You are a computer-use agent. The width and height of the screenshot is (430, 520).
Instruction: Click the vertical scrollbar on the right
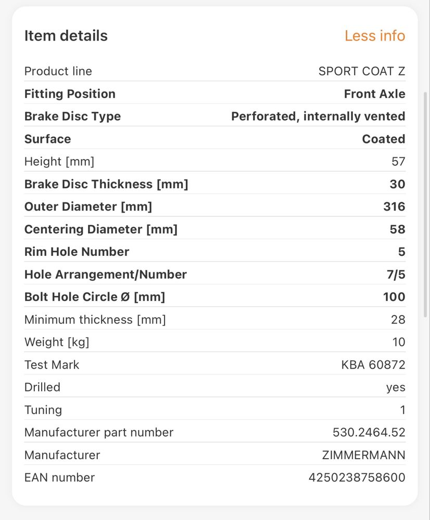point(425,204)
